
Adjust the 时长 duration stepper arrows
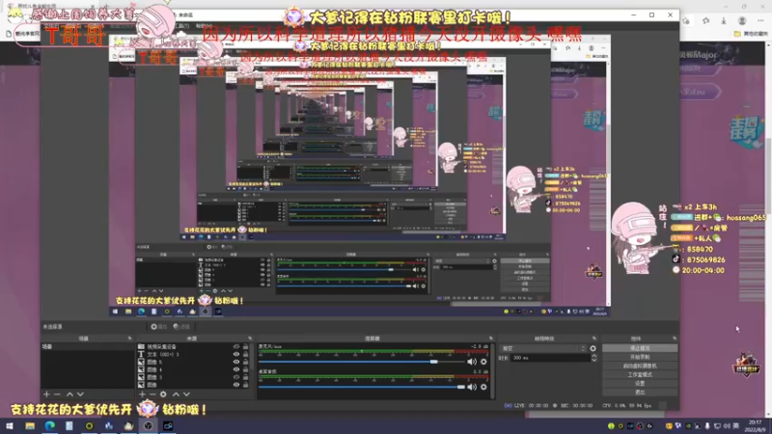[x=593, y=358]
